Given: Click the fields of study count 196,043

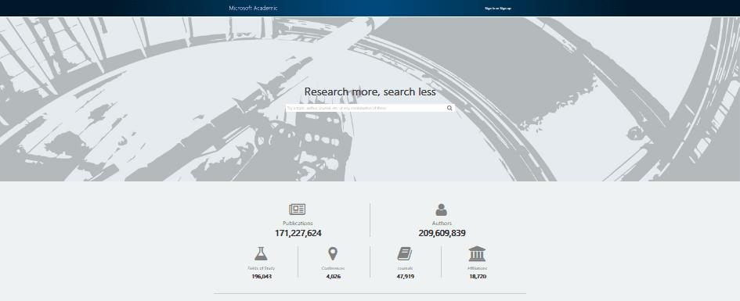Looking at the screenshot, I should coord(262,277).
